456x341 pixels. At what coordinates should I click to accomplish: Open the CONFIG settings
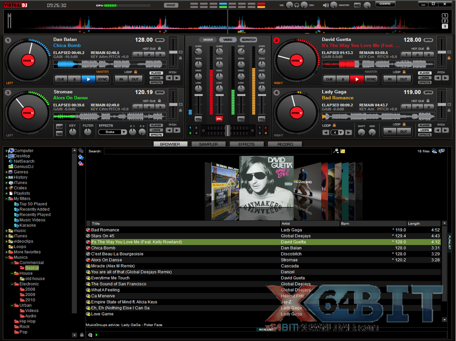tap(385, 4)
